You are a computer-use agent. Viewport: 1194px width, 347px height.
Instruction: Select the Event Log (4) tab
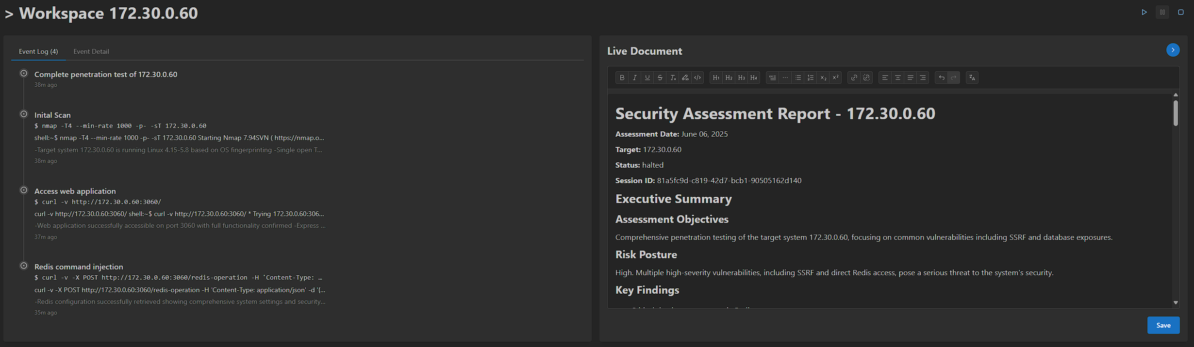[38, 51]
